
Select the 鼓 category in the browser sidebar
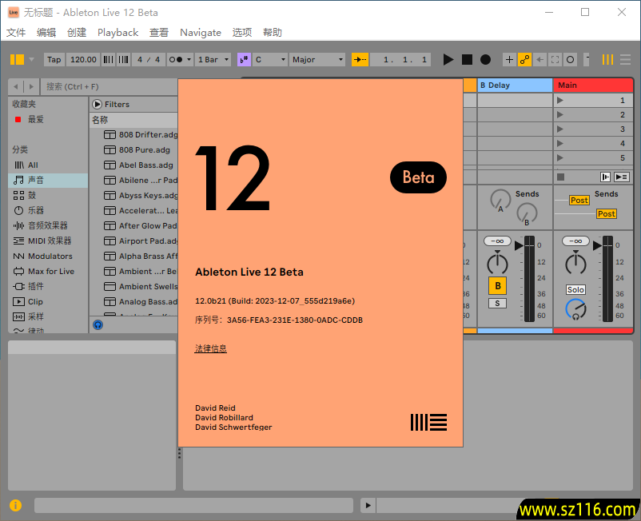[31, 194]
